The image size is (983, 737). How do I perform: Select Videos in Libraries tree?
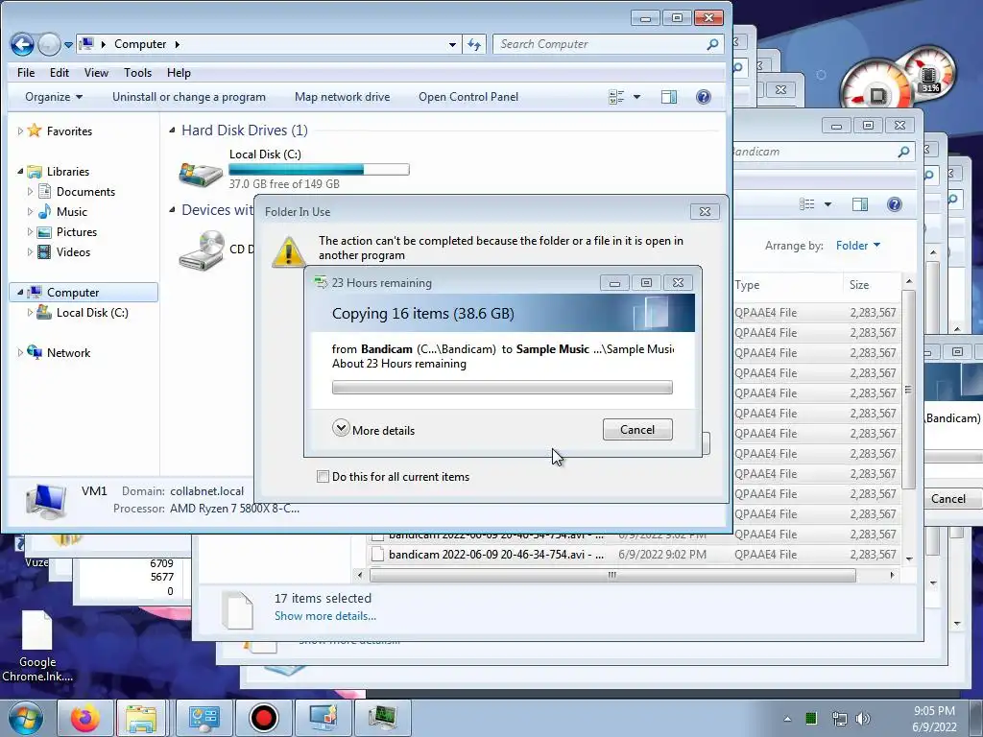click(73, 252)
